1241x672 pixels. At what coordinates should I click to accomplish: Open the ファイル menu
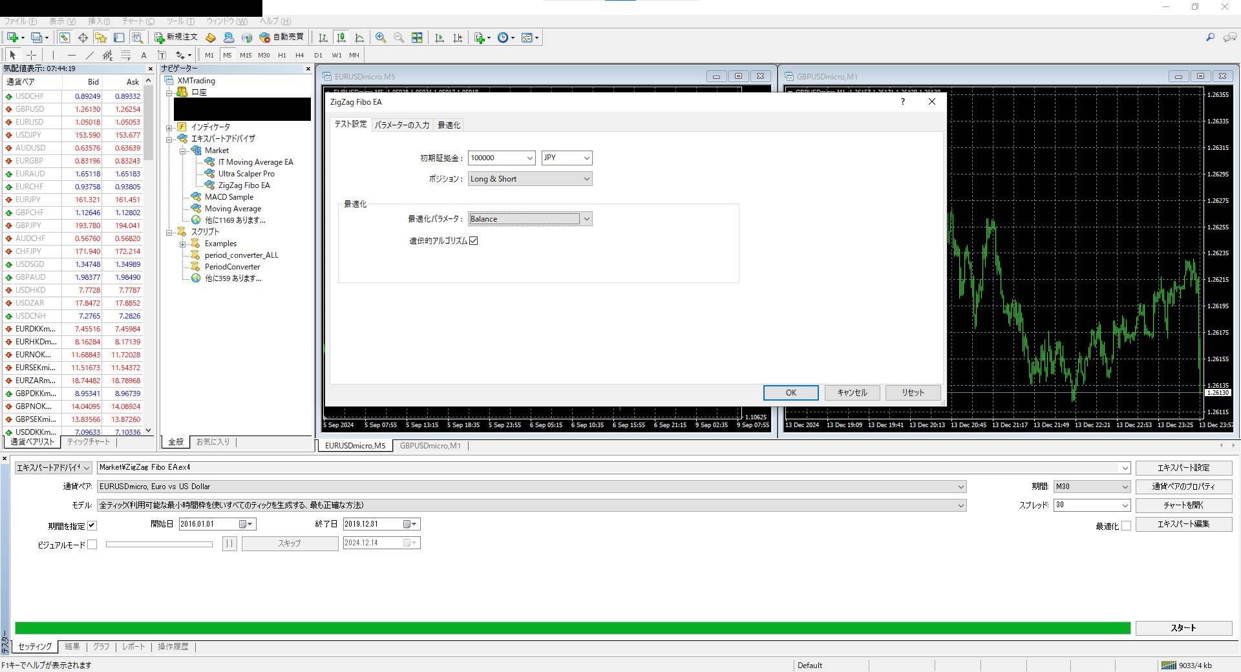pyautogui.click(x=21, y=21)
